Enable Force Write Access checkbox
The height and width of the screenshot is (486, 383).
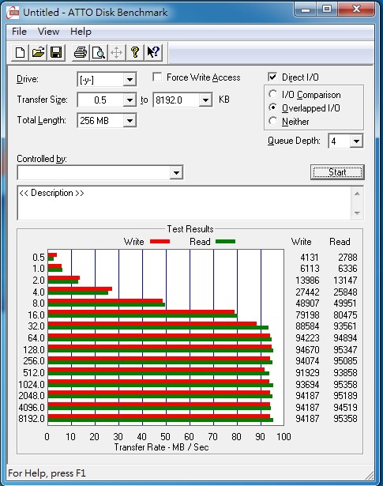tap(157, 77)
